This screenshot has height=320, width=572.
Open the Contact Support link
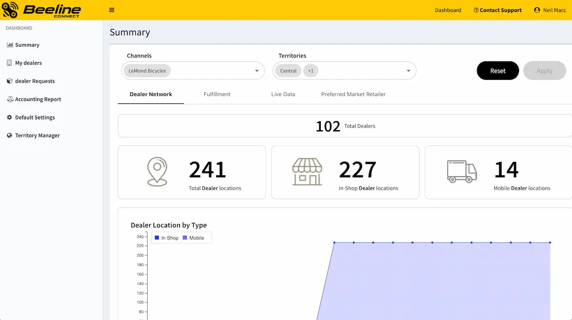pyautogui.click(x=498, y=10)
